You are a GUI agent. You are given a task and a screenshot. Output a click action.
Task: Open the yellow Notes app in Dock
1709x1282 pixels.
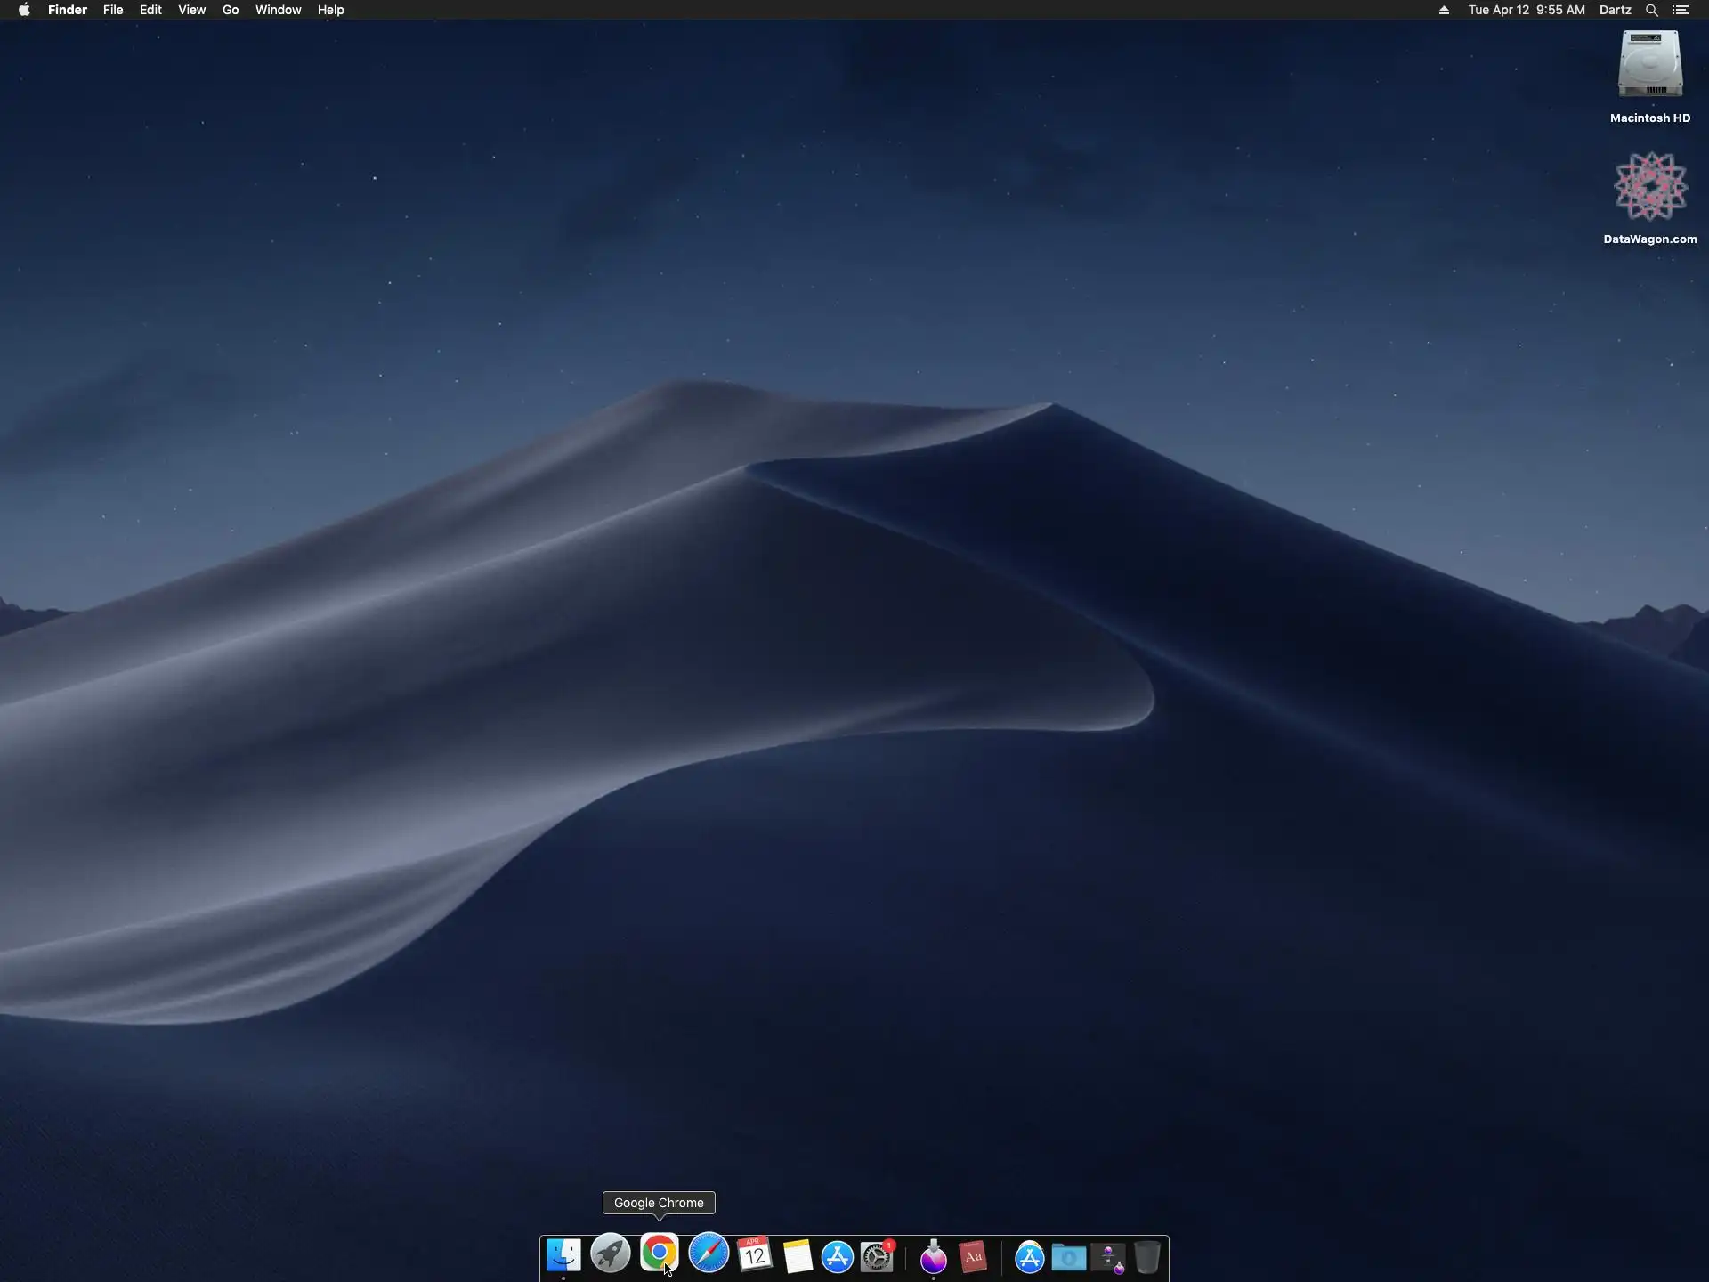[x=798, y=1256]
